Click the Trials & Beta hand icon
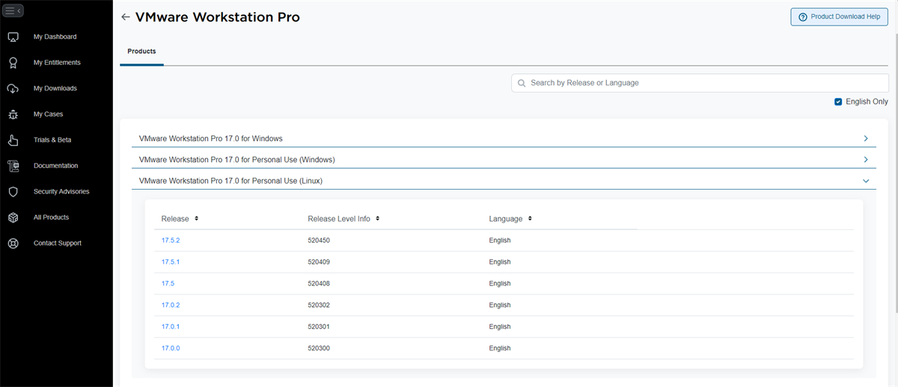 13,140
